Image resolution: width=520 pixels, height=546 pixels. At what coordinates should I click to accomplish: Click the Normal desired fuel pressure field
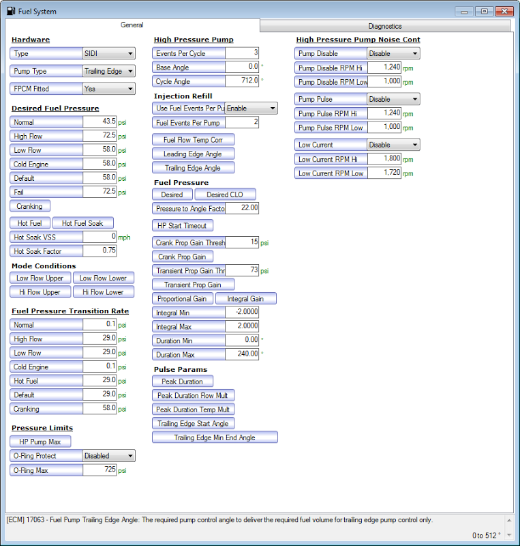tap(100, 122)
